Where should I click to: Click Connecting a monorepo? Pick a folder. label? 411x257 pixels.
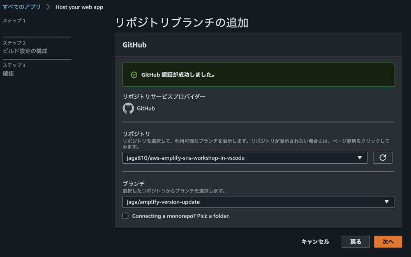(x=181, y=216)
